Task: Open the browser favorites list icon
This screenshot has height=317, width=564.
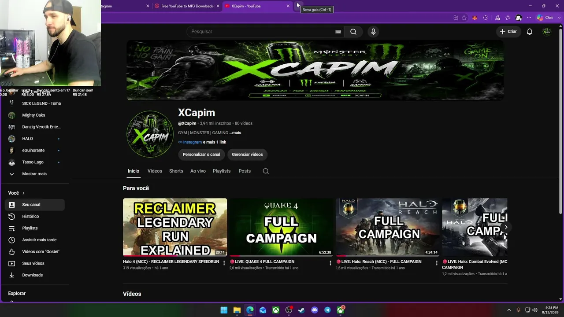Action: [x=508, y=18]
